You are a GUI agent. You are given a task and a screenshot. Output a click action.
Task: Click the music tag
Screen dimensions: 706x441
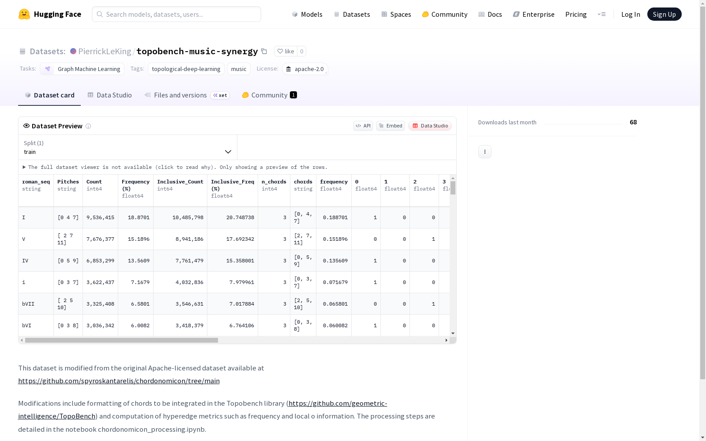(x=239, y=69)
